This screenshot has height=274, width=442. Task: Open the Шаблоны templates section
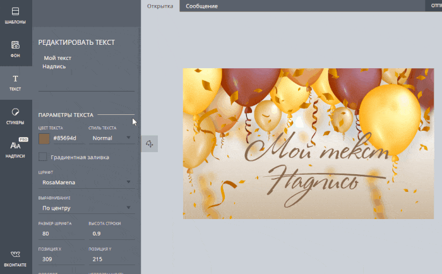pos(16,16)
